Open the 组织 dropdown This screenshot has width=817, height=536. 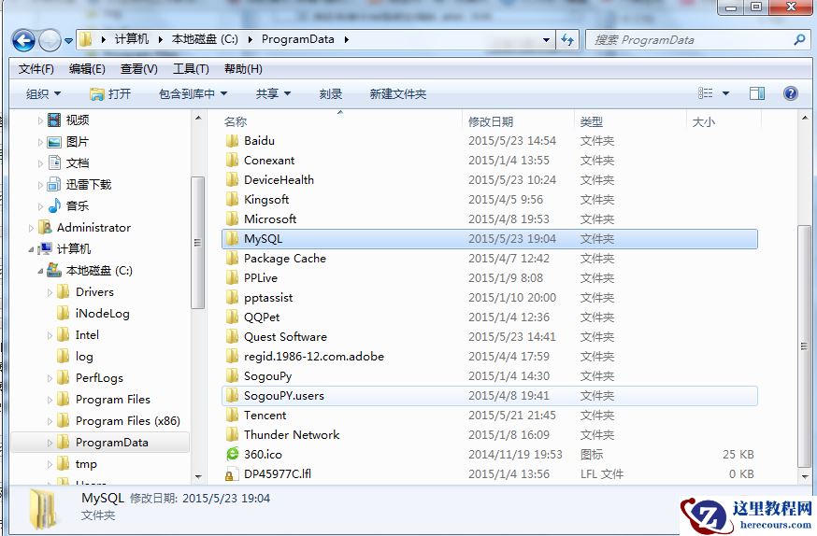(x=44, y=94)
